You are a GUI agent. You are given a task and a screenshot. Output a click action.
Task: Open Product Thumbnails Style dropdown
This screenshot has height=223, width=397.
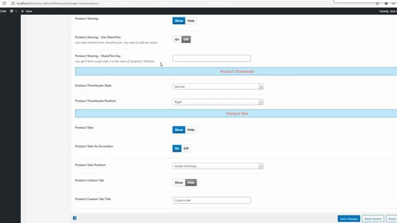click(218, 87)
